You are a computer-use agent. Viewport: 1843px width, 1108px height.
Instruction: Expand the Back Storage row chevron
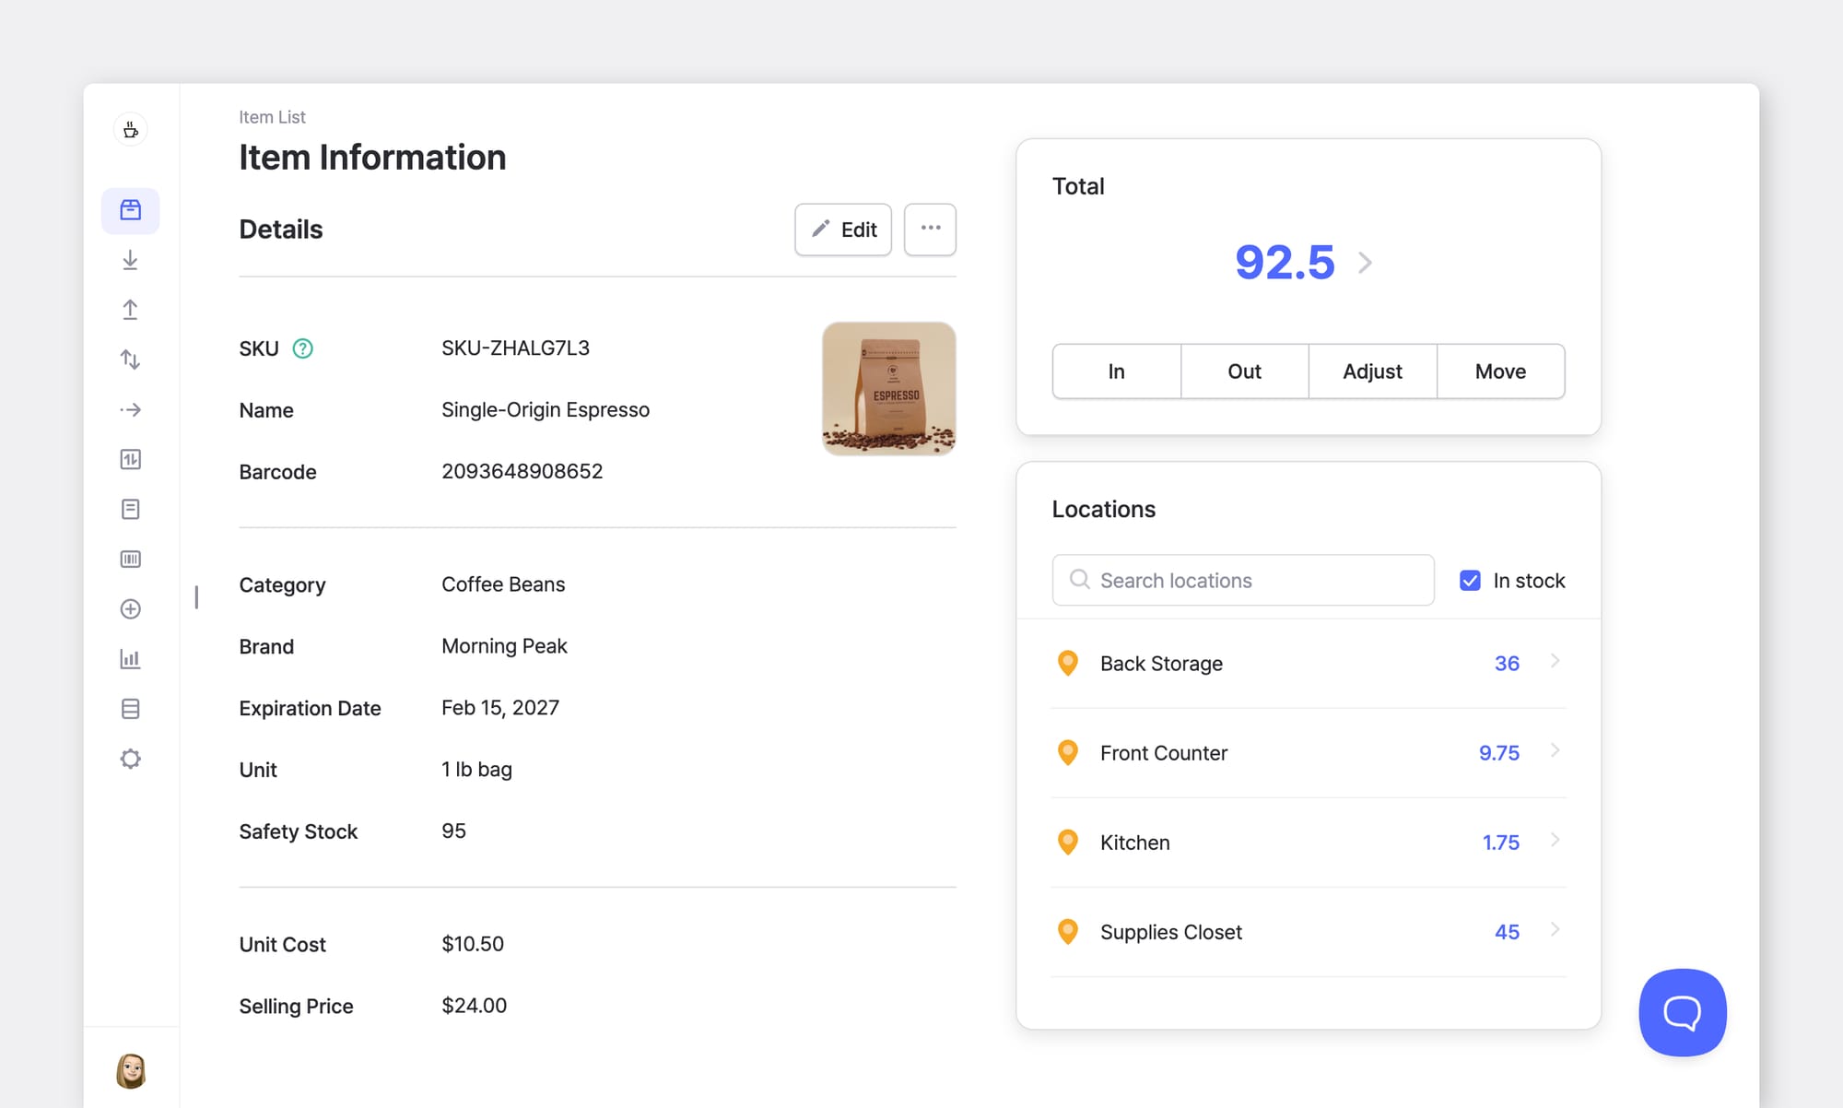[1555, 661]
